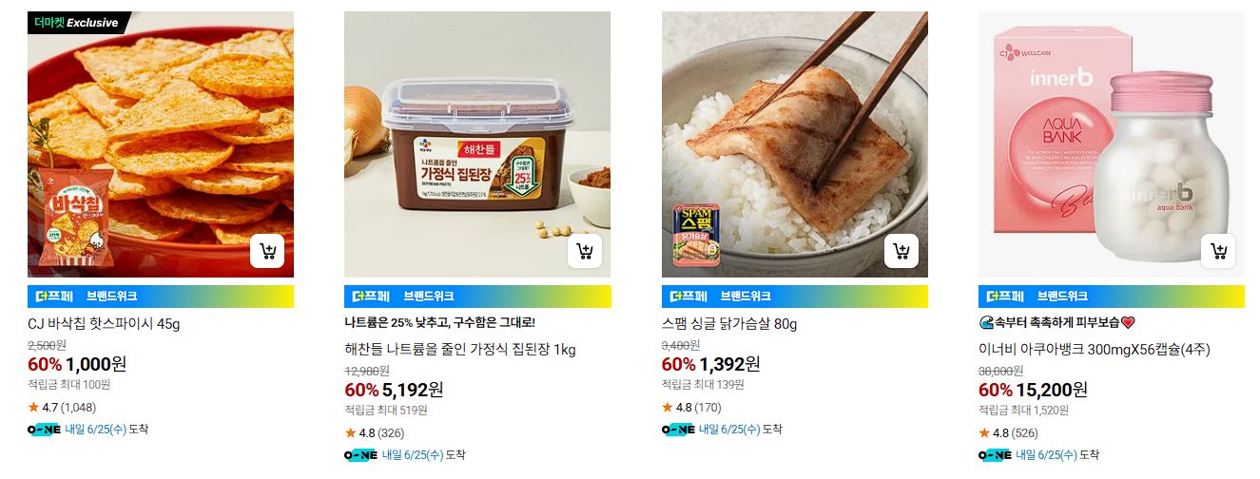
Task: Click 더프페 브랜드위크 banner under 이너비
Action: [1112, 297]
